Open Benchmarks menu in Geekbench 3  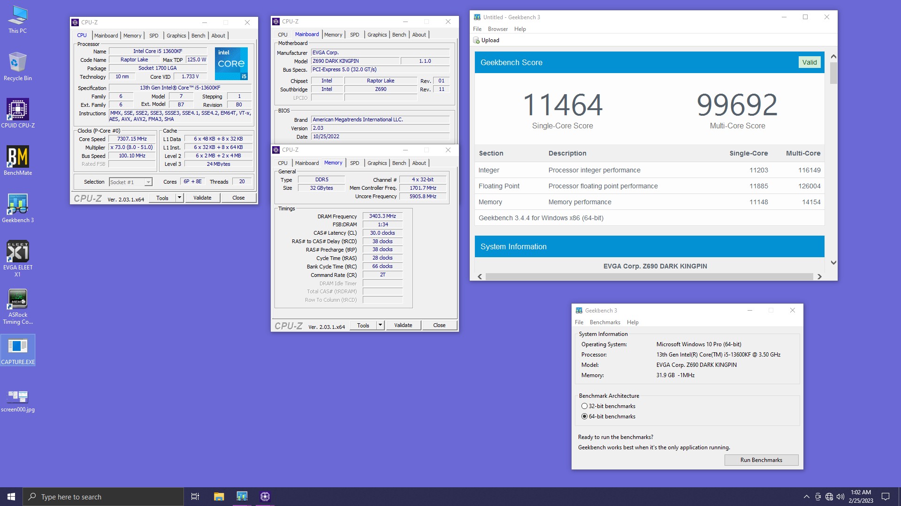click(x=605, y=322)
